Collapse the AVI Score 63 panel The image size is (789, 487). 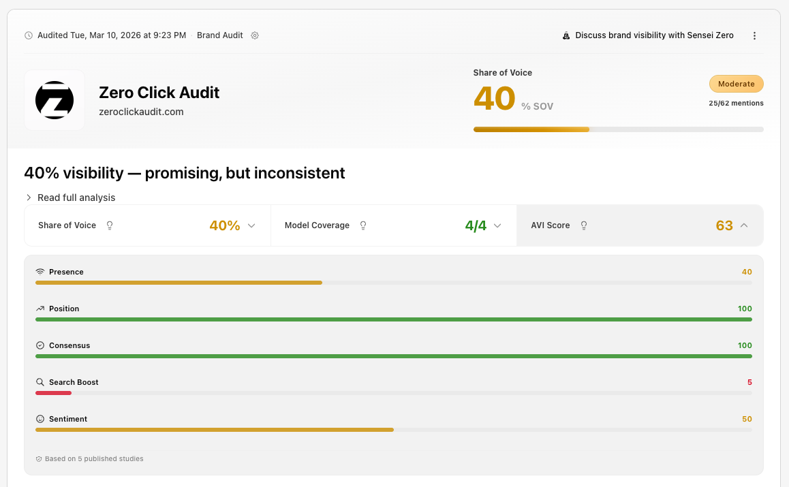click(x=744, y=225)
